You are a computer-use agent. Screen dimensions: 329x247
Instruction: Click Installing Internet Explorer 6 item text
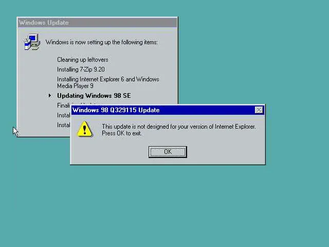click(108, 79)
